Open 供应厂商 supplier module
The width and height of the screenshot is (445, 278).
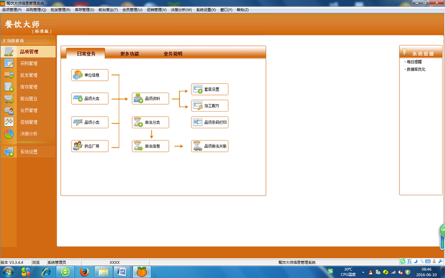[x=90, y=146]
